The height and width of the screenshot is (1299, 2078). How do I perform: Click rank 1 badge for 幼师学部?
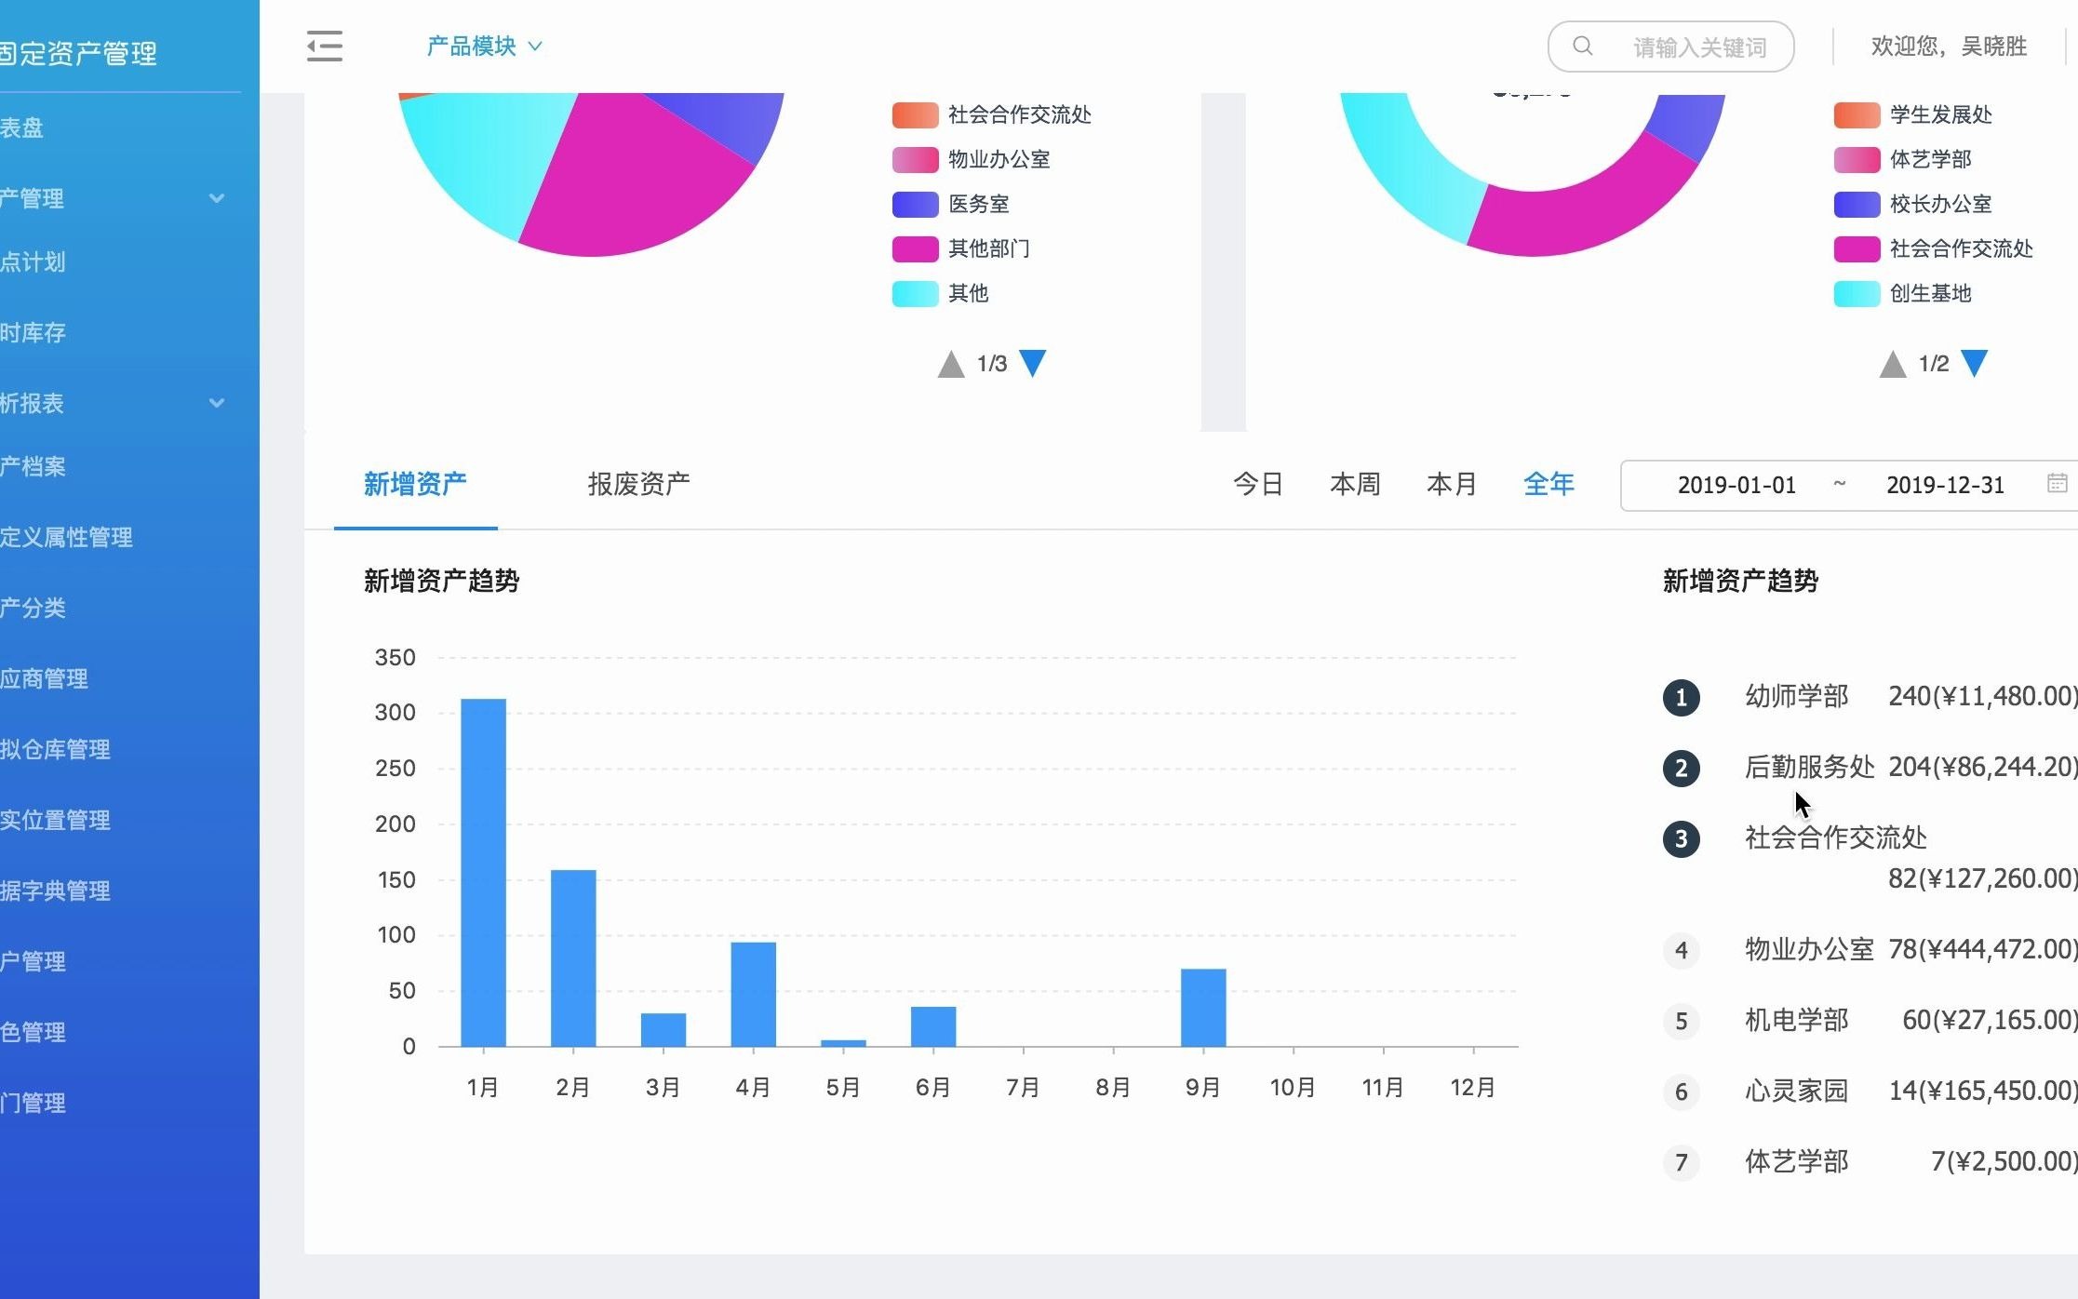pyautogui.click(x=1681, y=698)
